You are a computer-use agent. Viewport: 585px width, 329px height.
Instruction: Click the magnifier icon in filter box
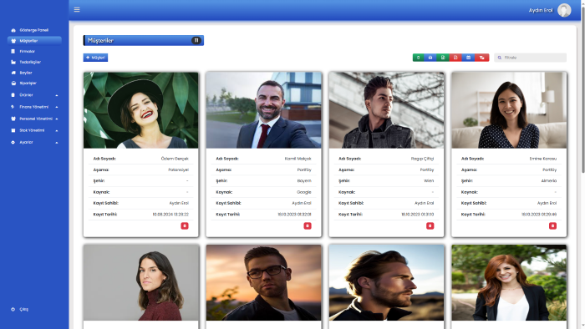[500, 58]
